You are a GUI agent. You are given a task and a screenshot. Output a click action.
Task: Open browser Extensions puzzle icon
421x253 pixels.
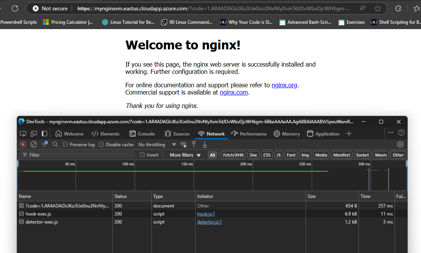click(398, 8)
